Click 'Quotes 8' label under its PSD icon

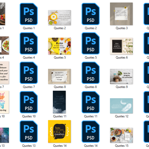coord(91,87)
